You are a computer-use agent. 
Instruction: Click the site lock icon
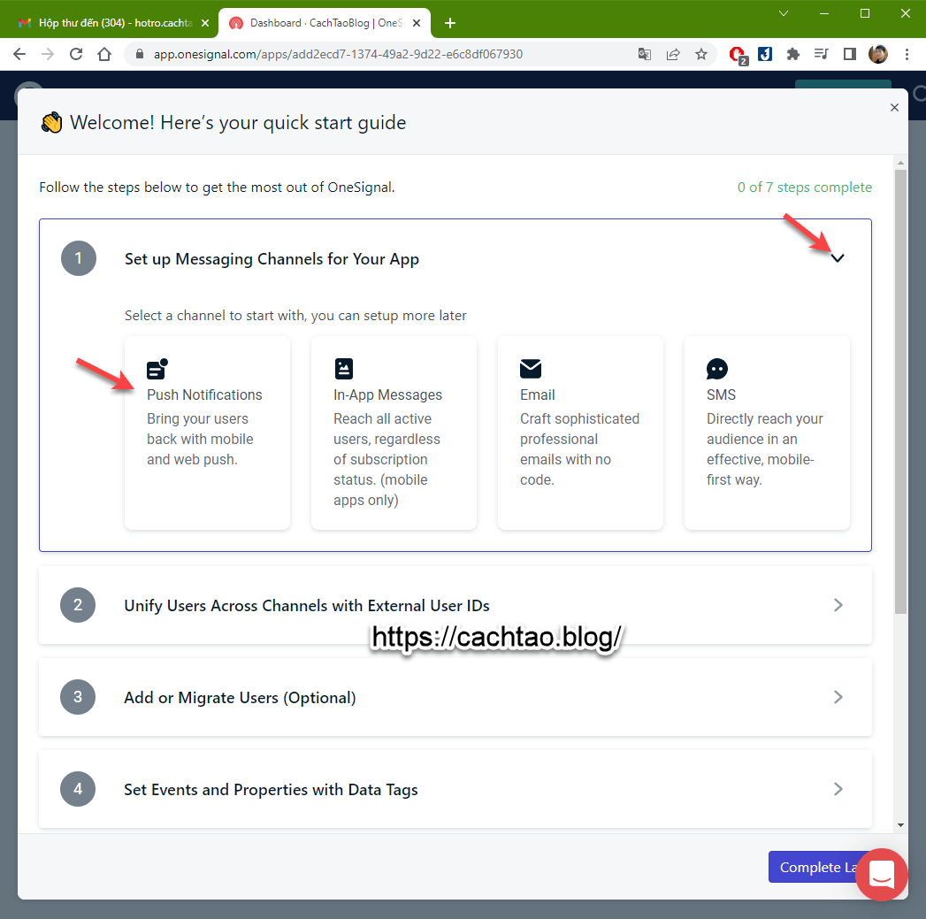[x=140, y=54]
